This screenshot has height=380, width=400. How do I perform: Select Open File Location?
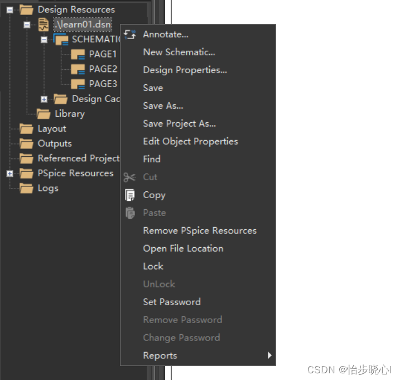[x=183, y=249]
